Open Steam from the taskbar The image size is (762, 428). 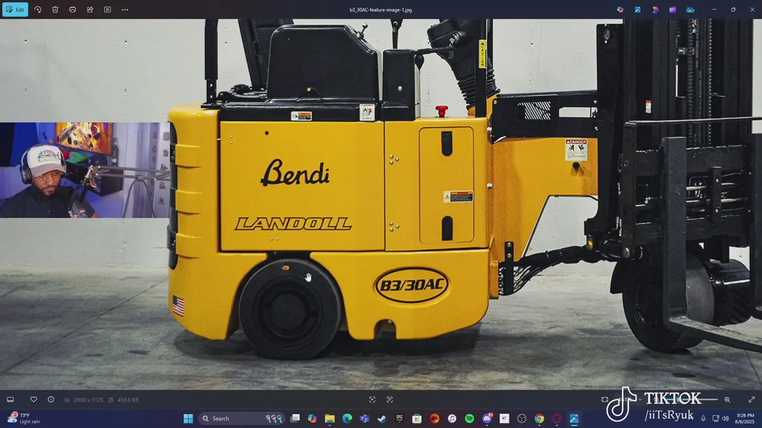pos(382,418)
